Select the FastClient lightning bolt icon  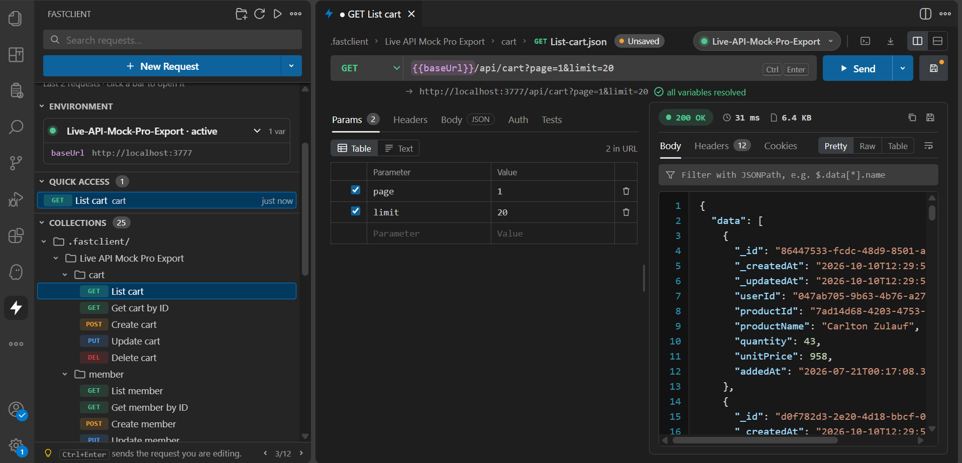tap(16, 307)
